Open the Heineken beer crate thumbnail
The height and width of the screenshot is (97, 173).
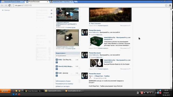click(97, 41)
